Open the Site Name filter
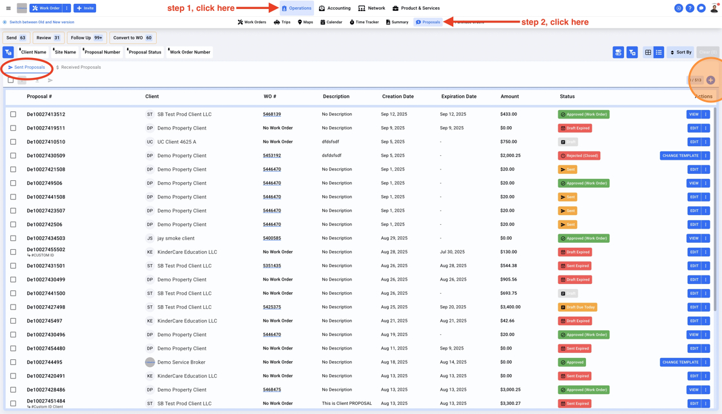Viewport: 722px width, 414px height. point(64,52)
